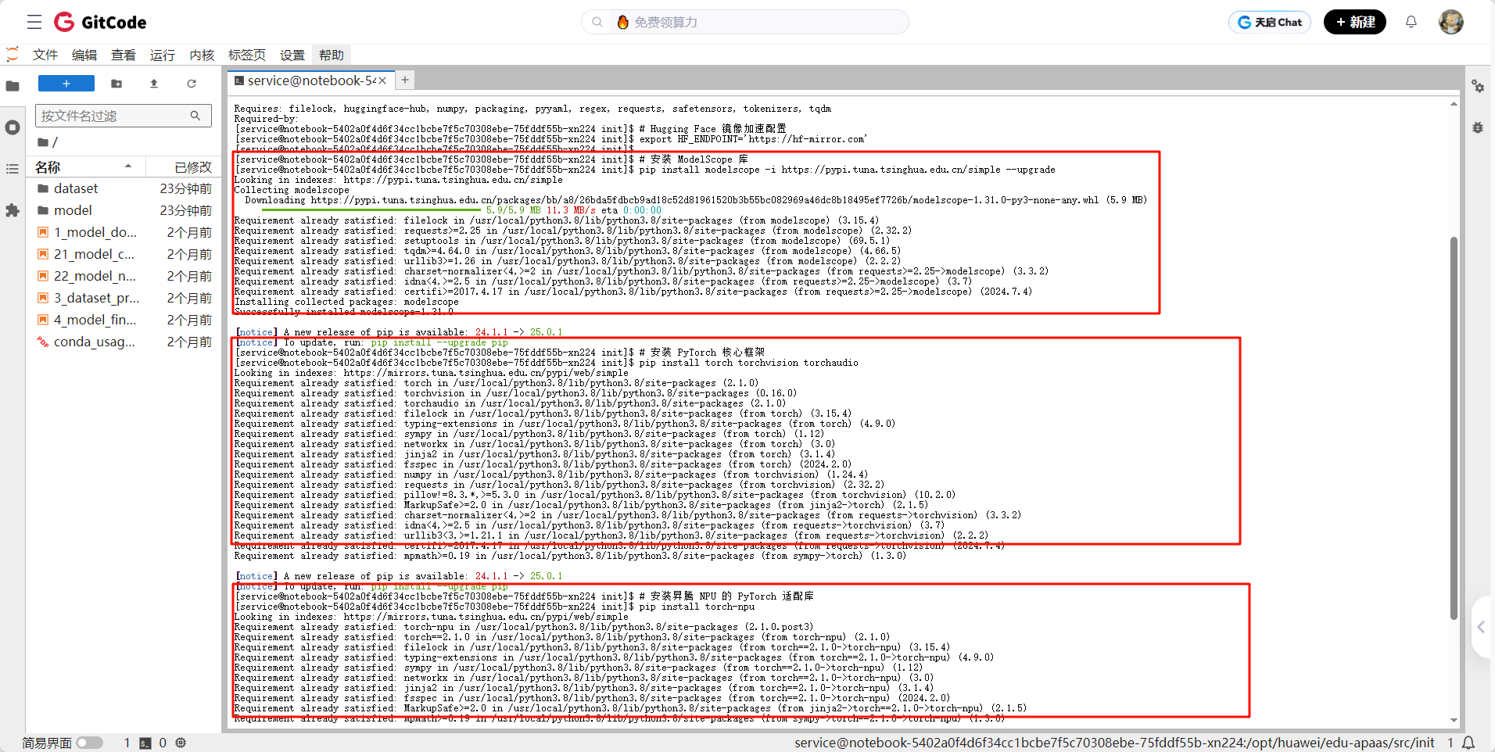Click the 天启 Chat button
1495x752 pixels.
point(1270,22)
